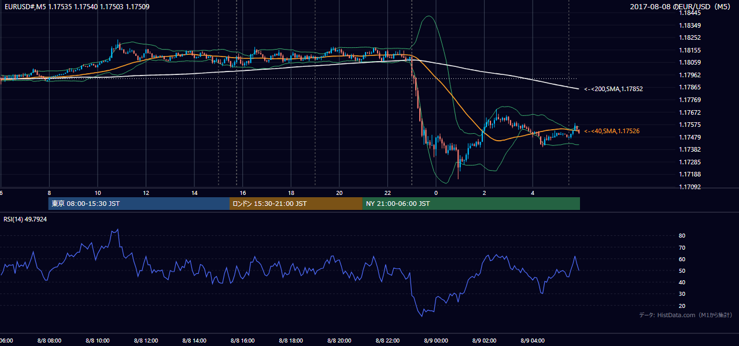The width and height of the screenshot is (739, 346).
Task: Click the 8/8 16:00 timestamp on bottom axis
Action: [243, 341]
